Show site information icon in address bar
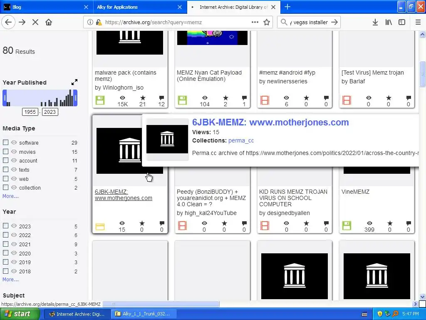 point(90,22)
